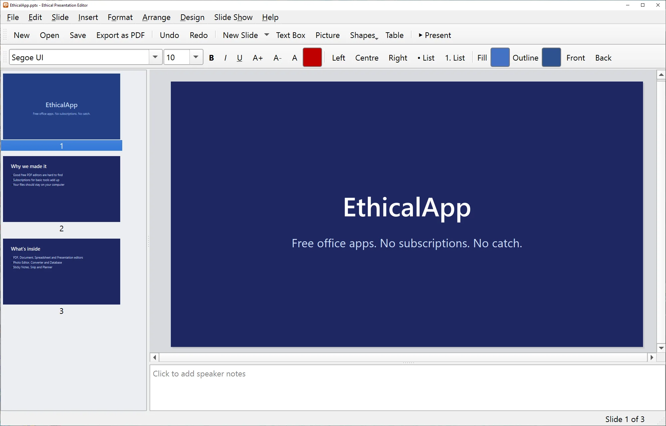
Task: Open the Slide Show menu
Action: coord(233,17)
